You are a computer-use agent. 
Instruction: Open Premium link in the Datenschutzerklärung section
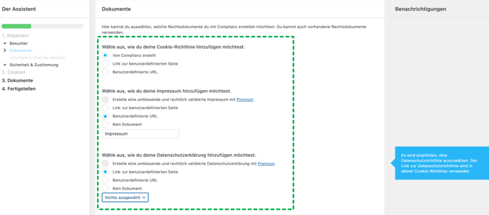(x=266, y=164)
